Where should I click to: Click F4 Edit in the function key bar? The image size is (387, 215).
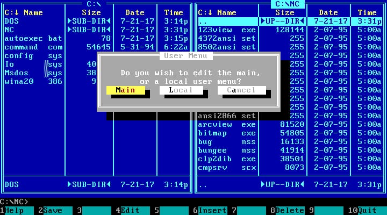coord(133,211)
